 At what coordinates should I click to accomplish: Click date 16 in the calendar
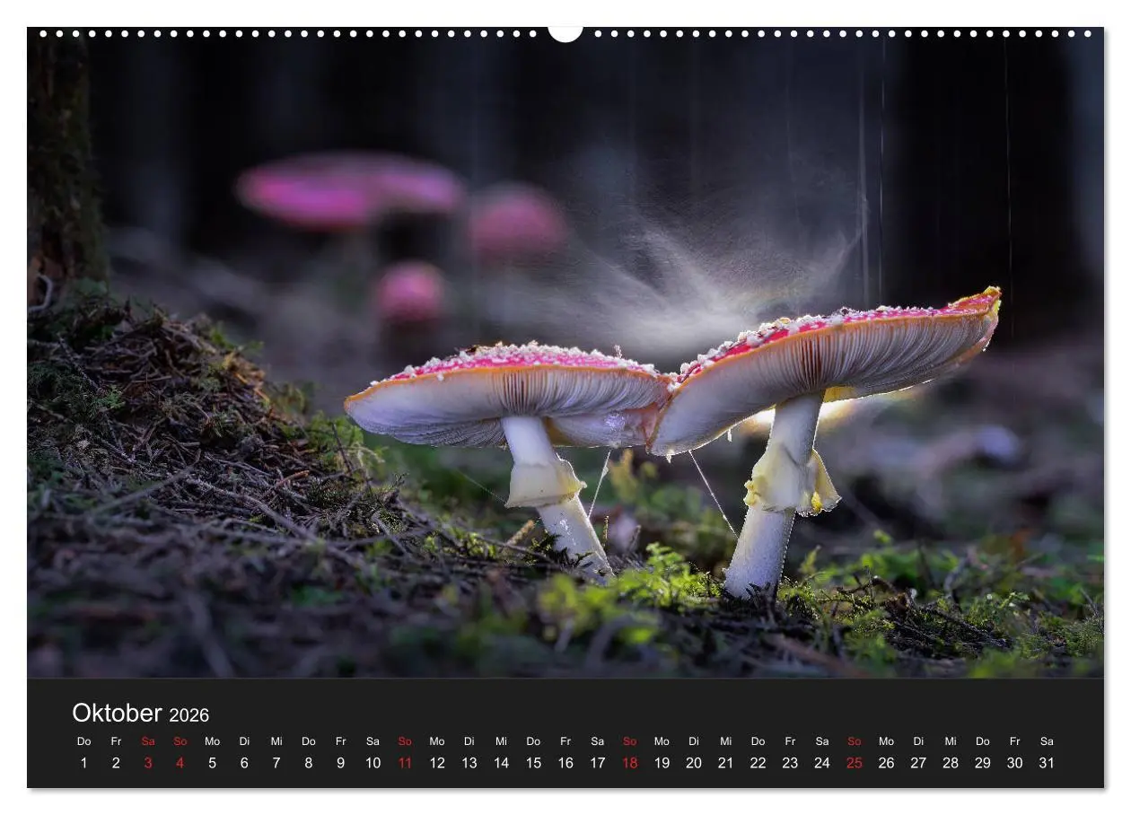(565, 763)
